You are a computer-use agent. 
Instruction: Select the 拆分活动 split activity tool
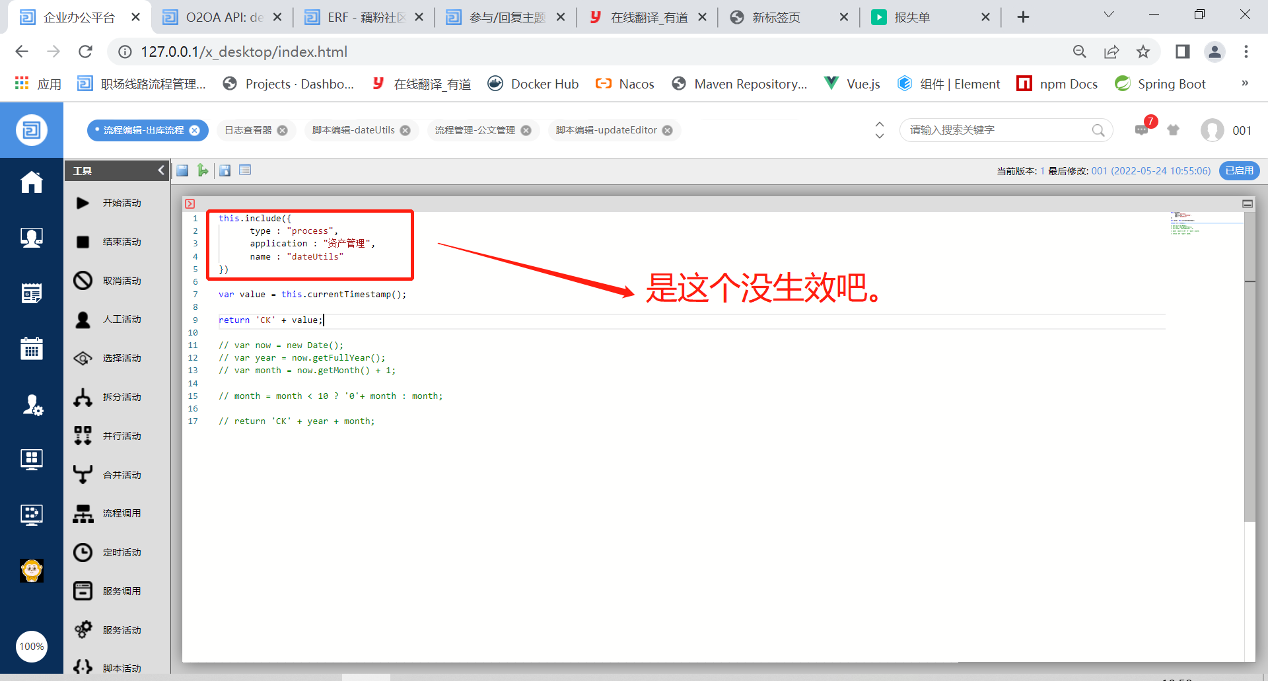(108, 397)
